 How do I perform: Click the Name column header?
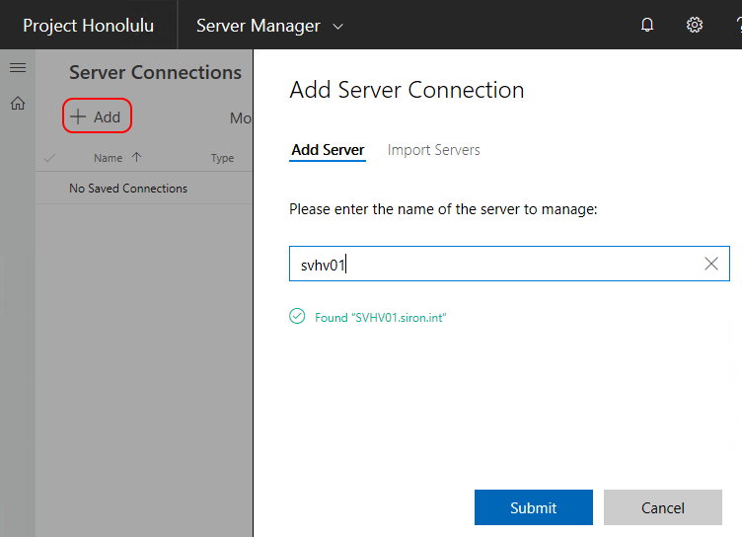click(x=108, y=158)
